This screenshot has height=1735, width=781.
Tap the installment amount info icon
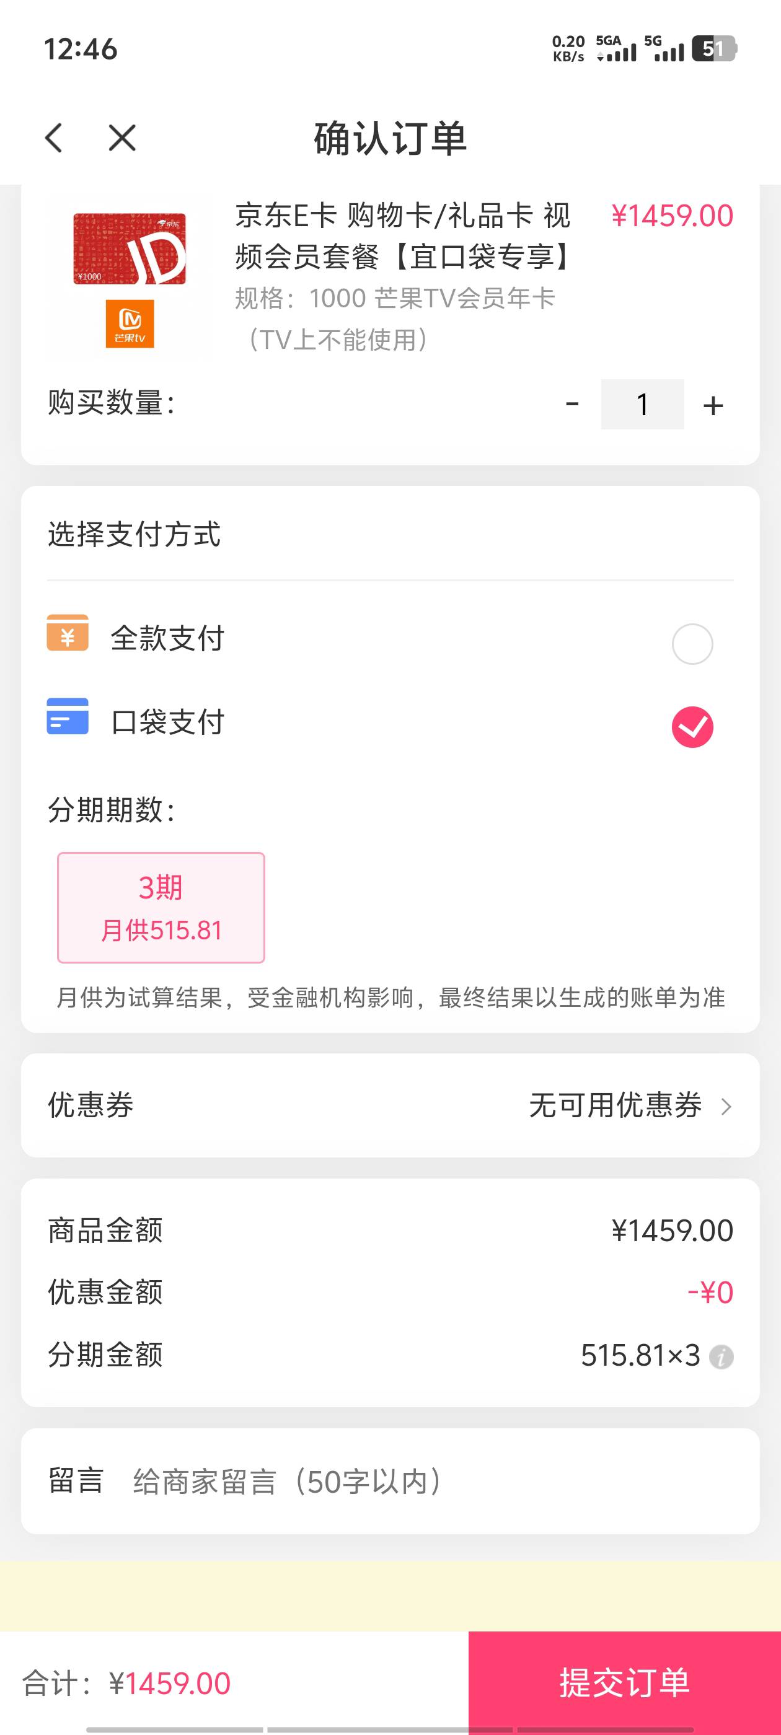[x=721, y=1356]
